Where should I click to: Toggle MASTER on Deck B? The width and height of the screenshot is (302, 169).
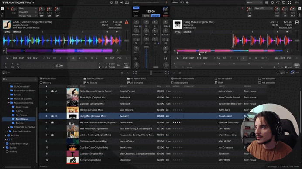click(187, 32)
